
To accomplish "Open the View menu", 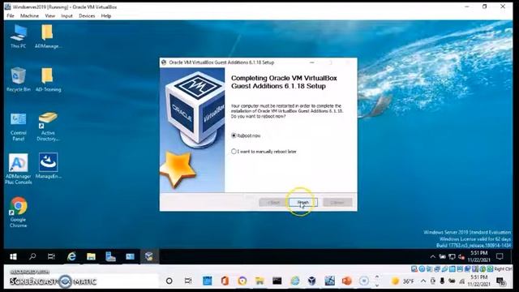I will pyautogui.click(x=50, y=16).
